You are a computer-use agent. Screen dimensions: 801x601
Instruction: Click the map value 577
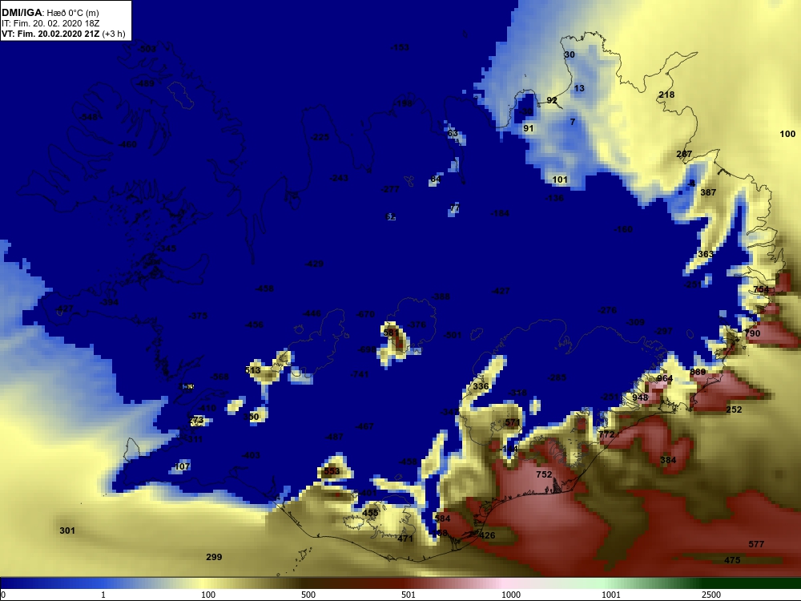[756, 544]
